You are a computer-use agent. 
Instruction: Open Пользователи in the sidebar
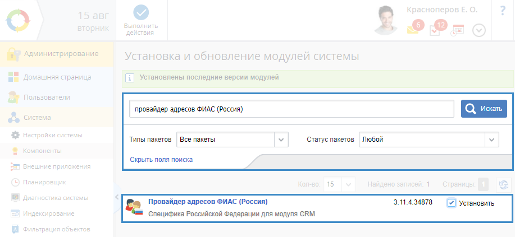coord(47,97)
